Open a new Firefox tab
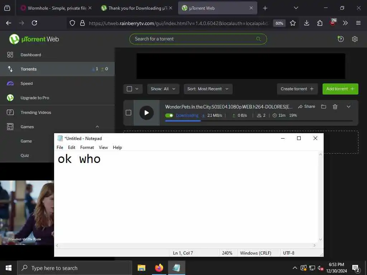The height and width of the screenshot is (275, 367). 265,8
